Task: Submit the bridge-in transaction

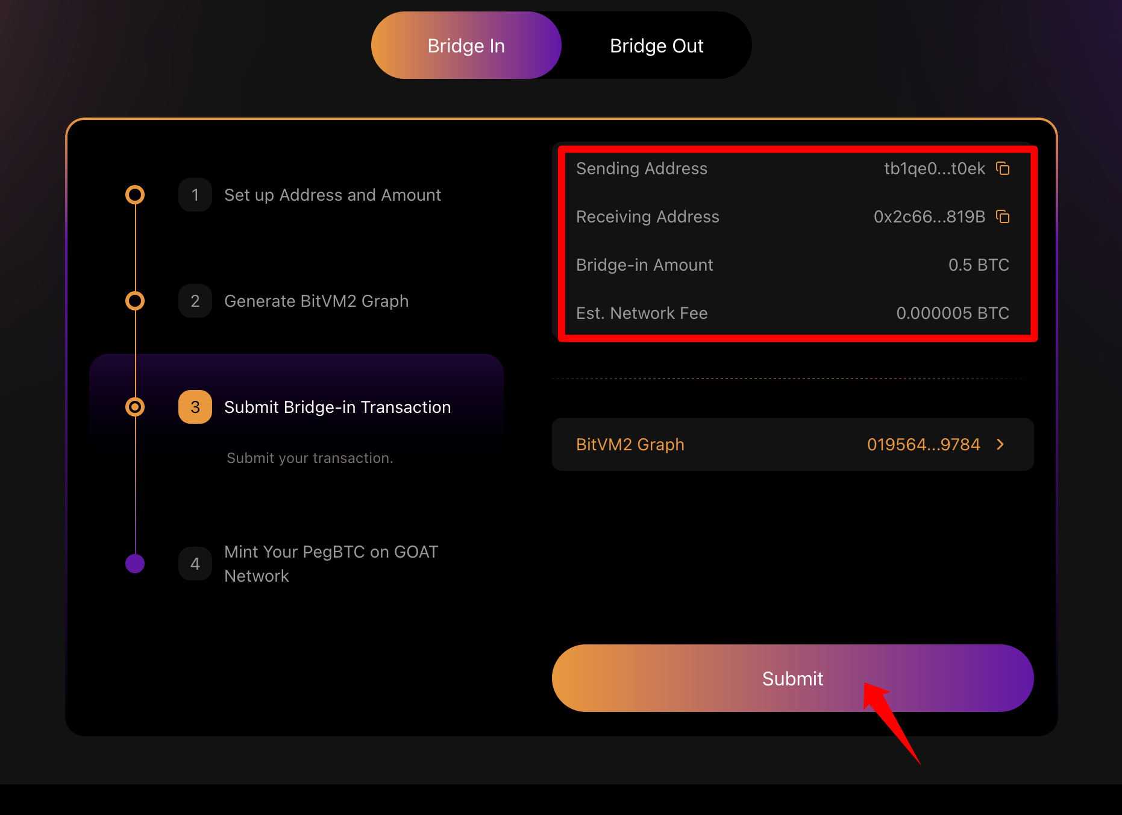Action: click(793, 678)
